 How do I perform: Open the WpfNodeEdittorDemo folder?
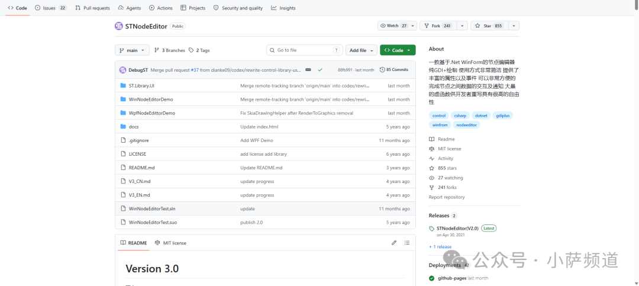151,113
